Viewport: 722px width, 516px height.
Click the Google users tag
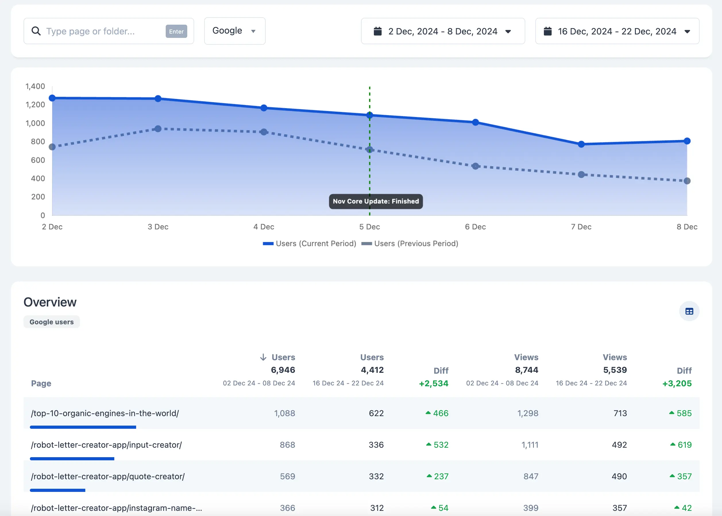(51, 322)
